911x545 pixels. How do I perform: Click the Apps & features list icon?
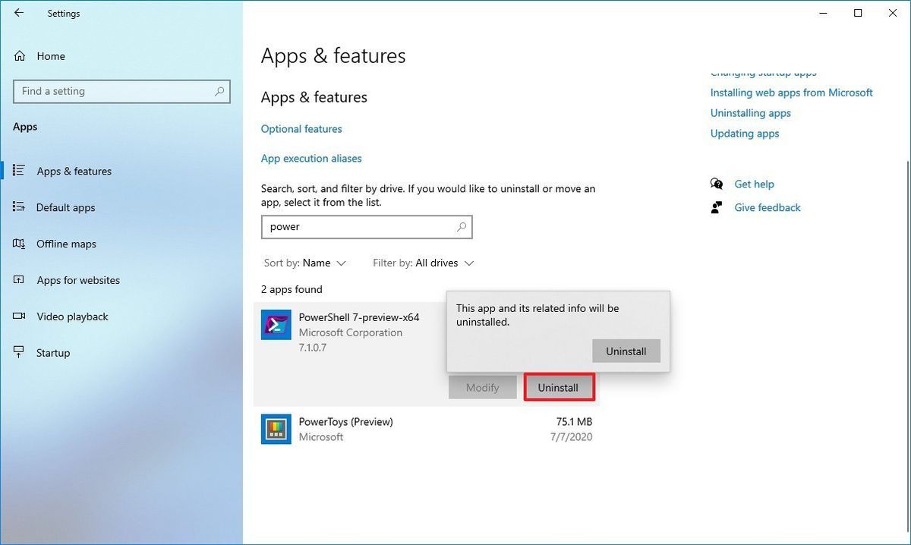click(20, 171)
